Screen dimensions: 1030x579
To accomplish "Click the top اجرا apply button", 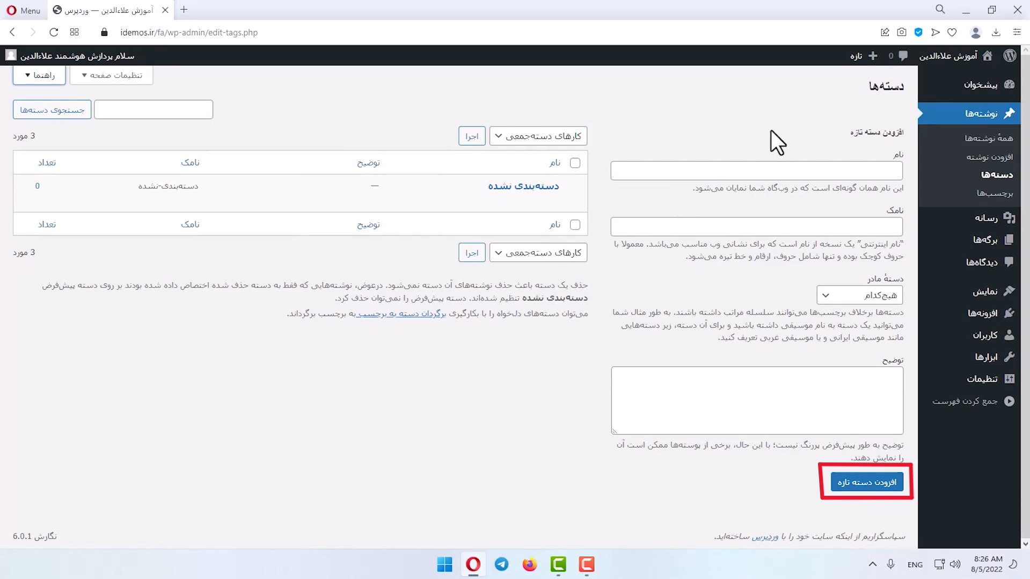I will (472, 136).
